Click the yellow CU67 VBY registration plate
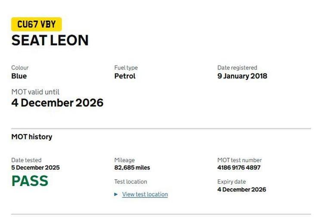327x221 pixels. (x=37, y=24)
